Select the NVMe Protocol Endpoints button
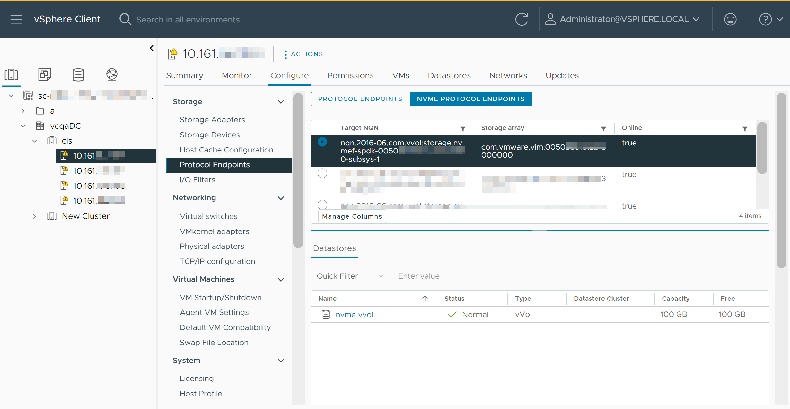Image resolution: width=790 pixels, height=409 pixels. tap(471, 99)
